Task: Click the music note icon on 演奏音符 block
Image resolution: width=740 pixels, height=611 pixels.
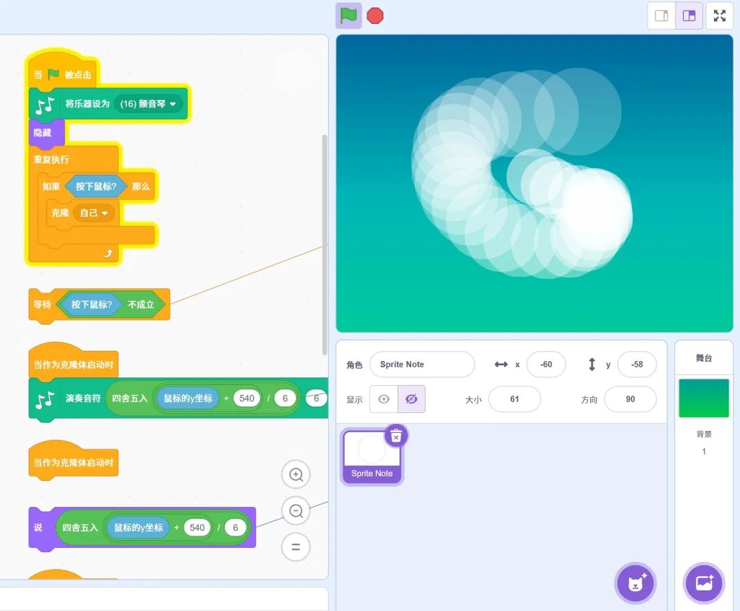Action: (x=45, y=399)
